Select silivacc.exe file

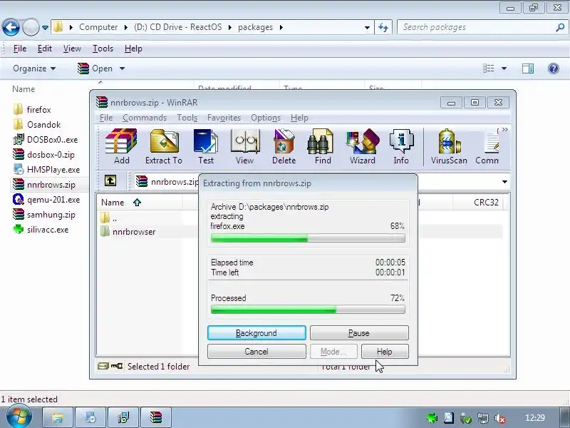point(41,230)
